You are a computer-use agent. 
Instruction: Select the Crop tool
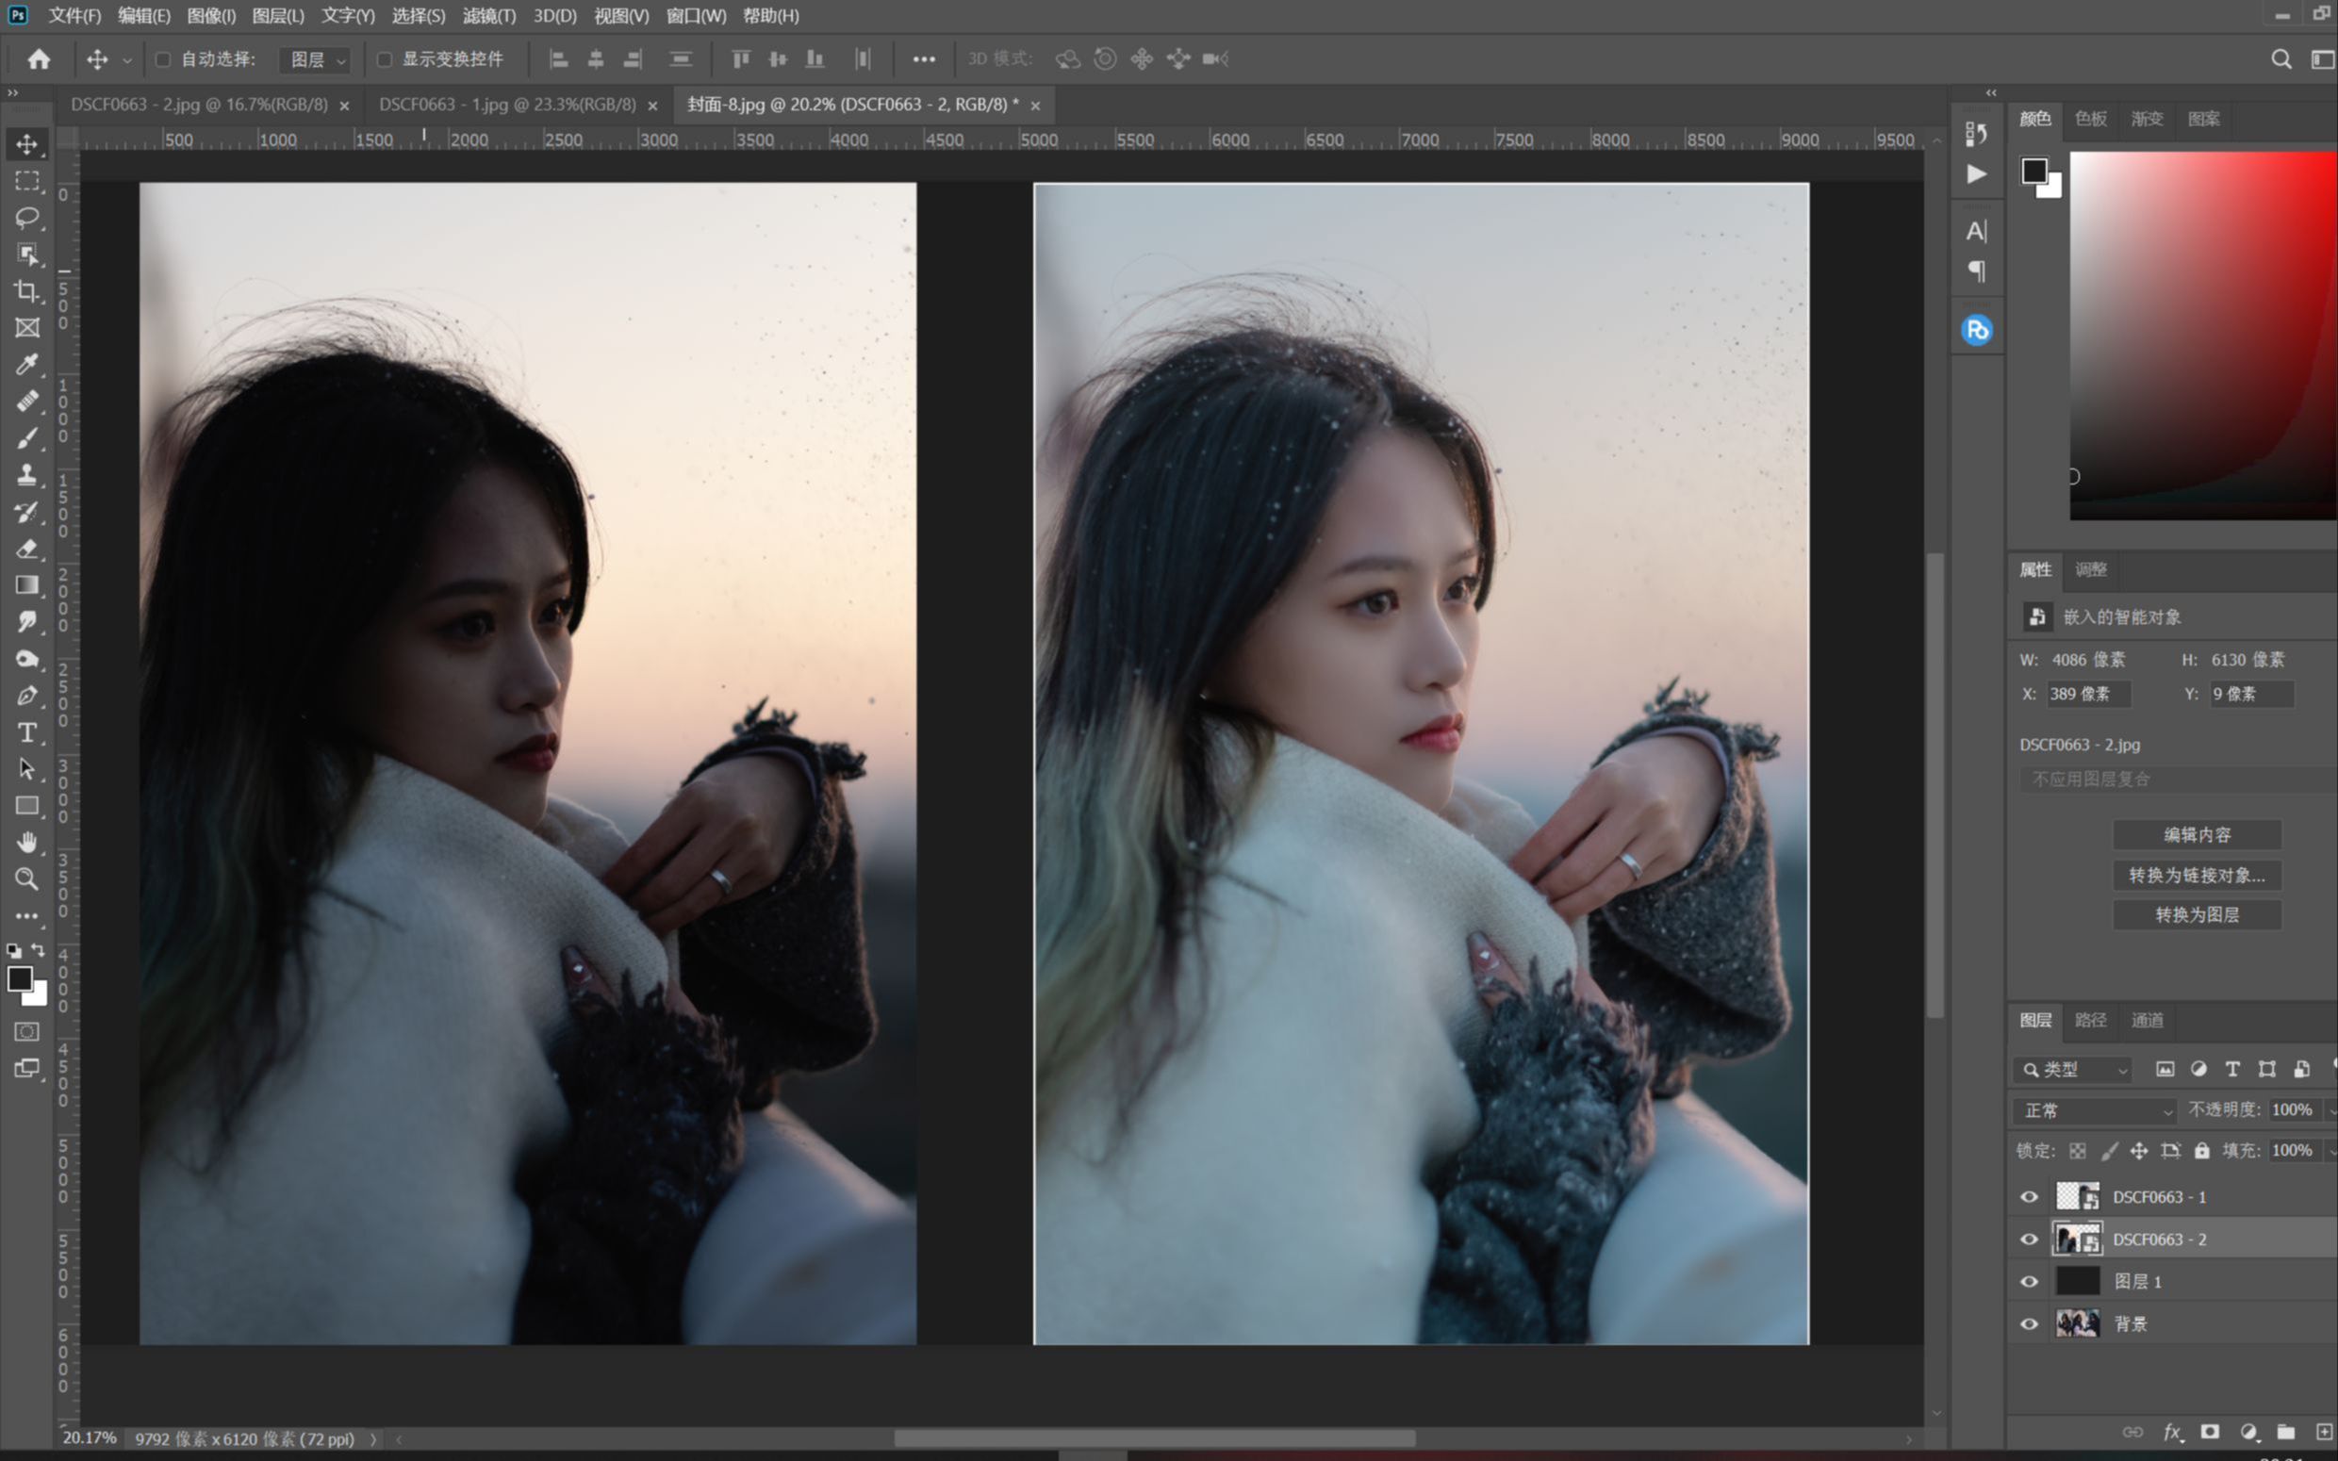click(x=27, y=291)
